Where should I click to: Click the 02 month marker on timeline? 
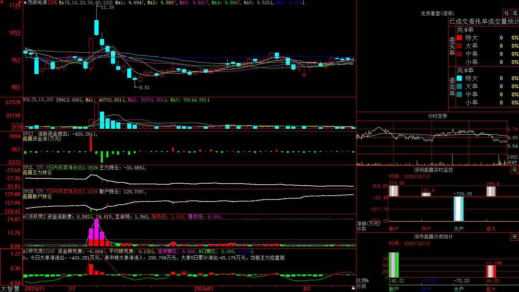coord(307,289)
